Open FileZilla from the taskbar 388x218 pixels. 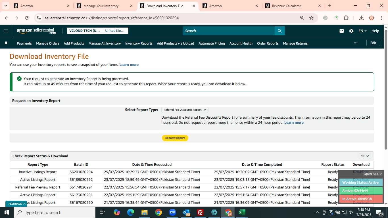point(200,212)
